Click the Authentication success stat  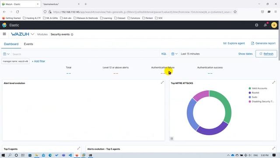click(x=210, y=70)
